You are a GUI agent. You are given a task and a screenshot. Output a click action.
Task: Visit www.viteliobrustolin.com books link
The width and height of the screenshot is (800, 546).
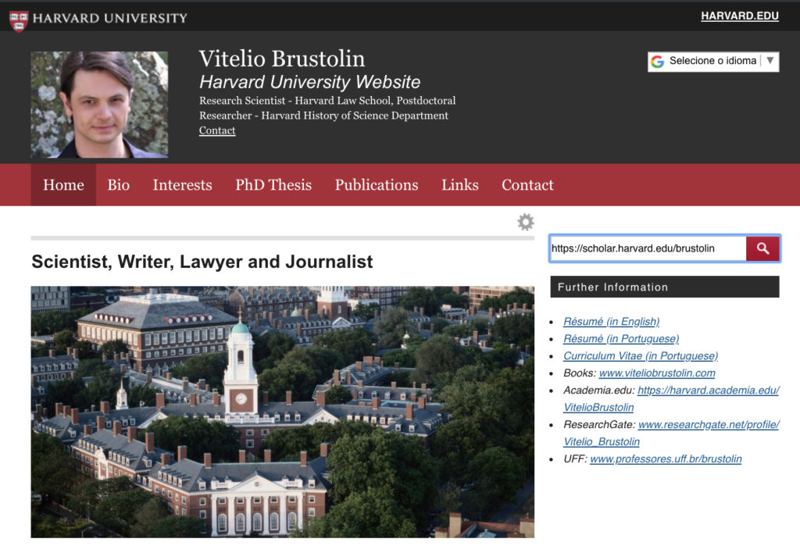pos(657,373)
